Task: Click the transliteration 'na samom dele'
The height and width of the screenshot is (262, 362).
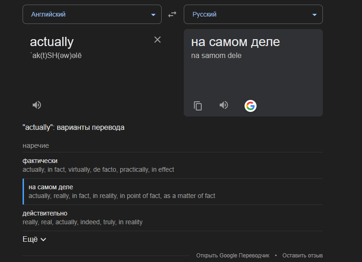Action: (216, 56)
